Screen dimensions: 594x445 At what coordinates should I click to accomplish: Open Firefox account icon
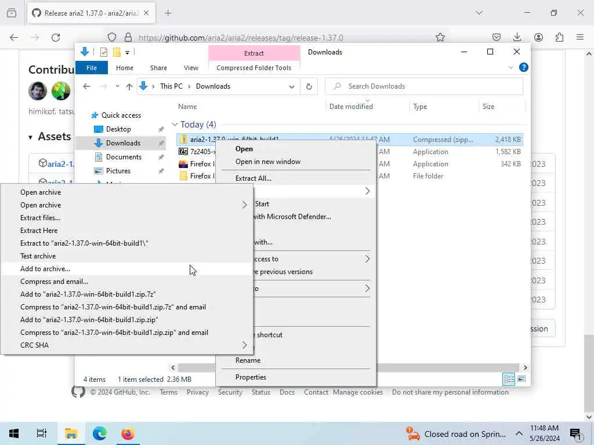pos(538,37)
